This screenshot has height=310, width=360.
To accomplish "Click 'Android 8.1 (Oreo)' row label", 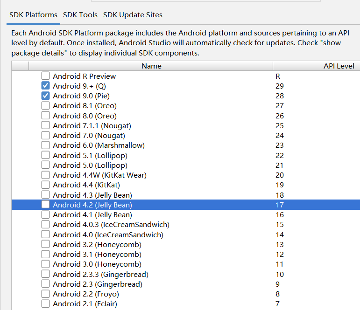I will coord(85,106).
